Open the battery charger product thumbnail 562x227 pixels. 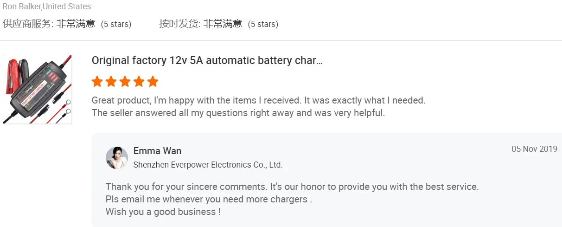[38, 90]
